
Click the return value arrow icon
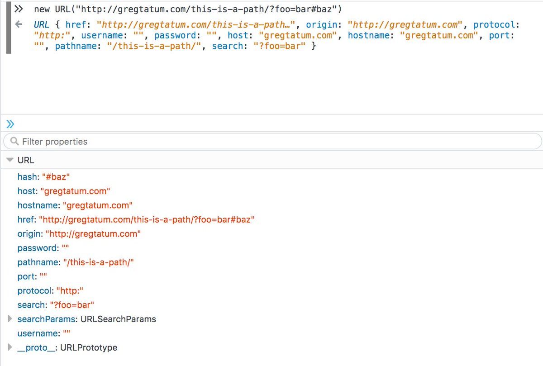tap(19, 24)
